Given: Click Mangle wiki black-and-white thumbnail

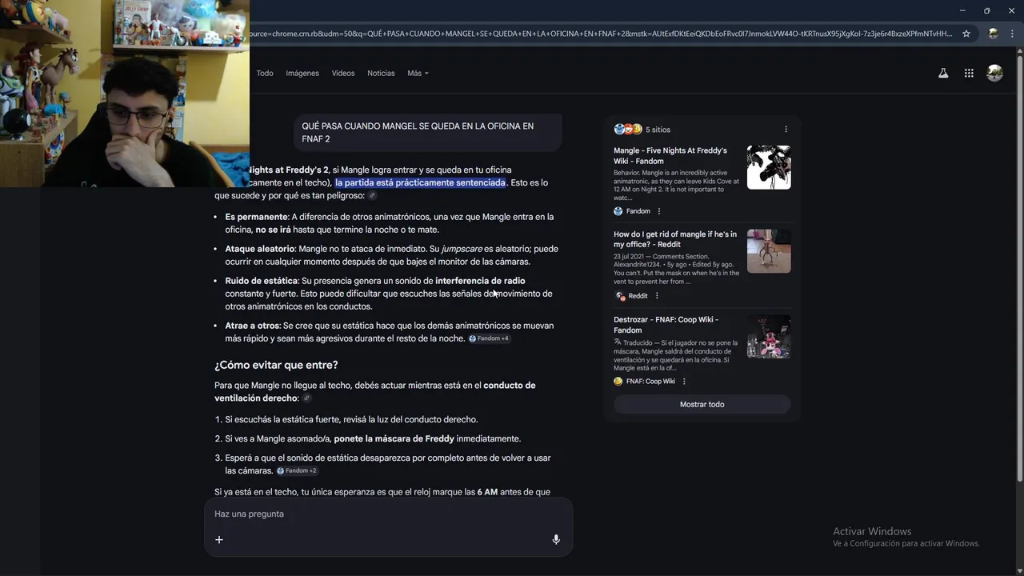Looking at the screenshot, I should [x=769, y=167].
